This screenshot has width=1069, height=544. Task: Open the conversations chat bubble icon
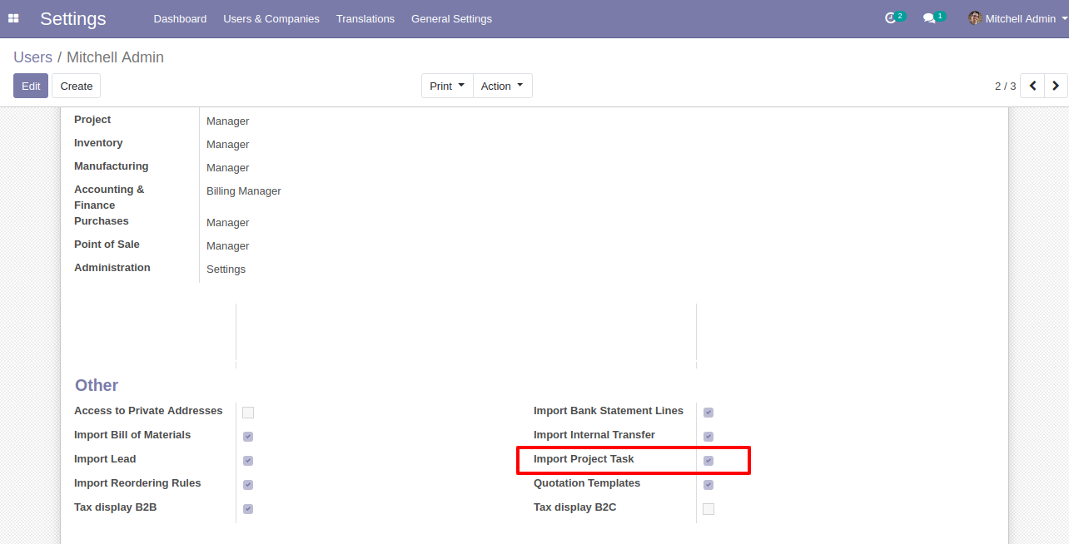tap(929, 18)
